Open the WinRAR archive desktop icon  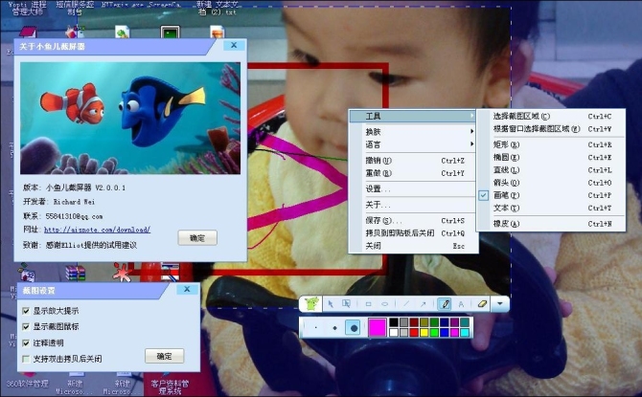[x=76, y=273]
